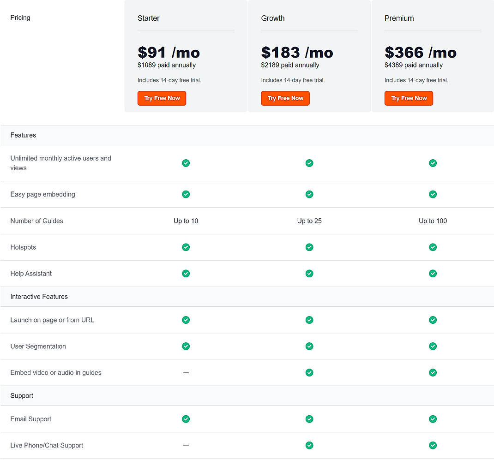Click the Premium plan title
Image resolution: width=494 pixels, height=460 pixels.
point(399,18)
